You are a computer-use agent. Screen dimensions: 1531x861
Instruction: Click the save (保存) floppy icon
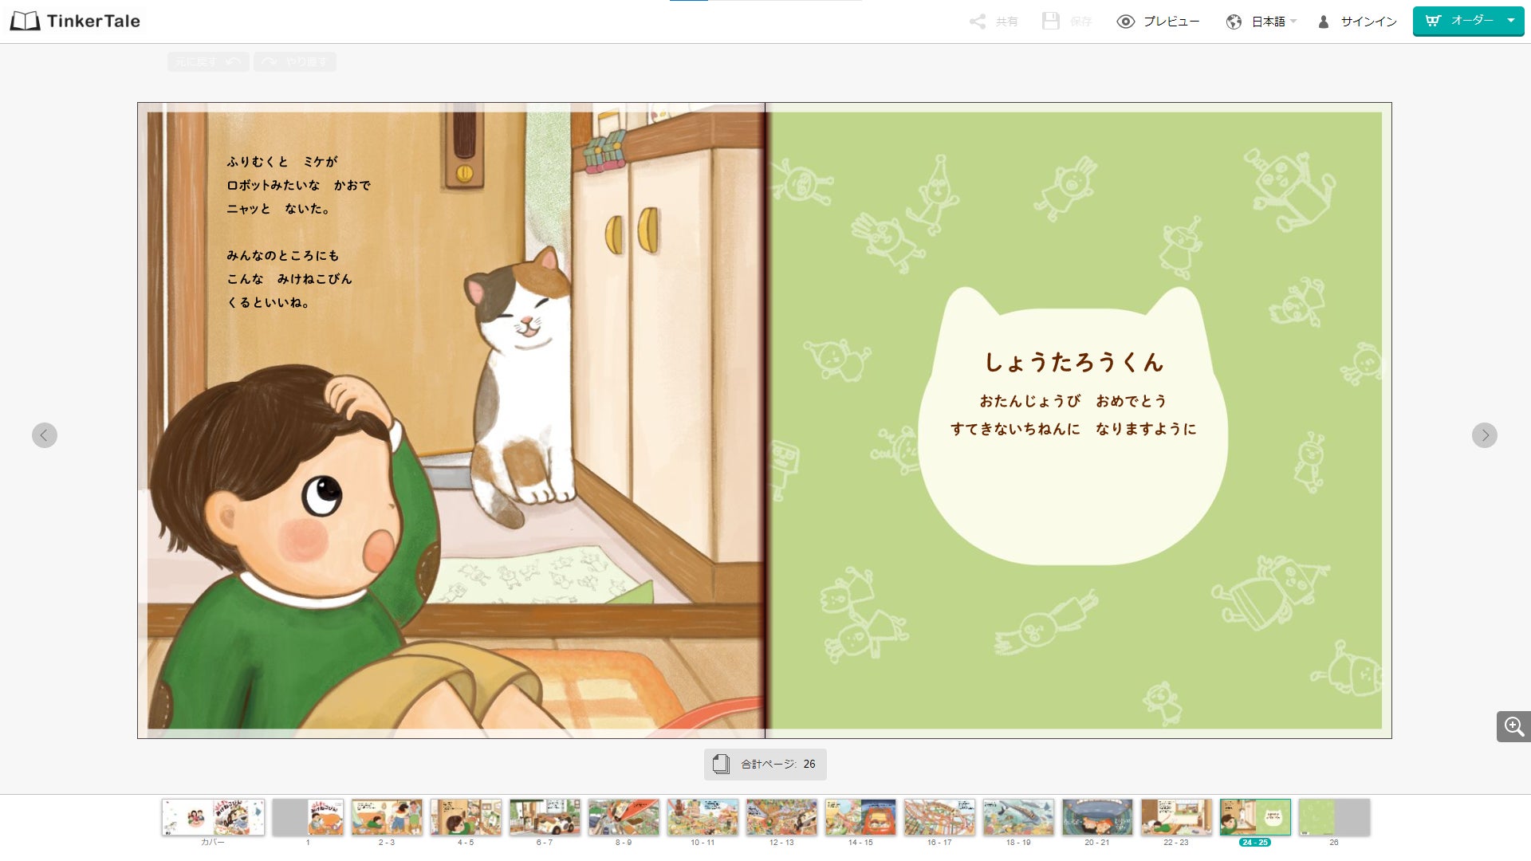[x=1051, y=22]
